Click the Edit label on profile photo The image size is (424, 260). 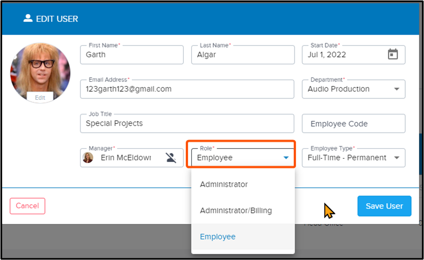(40, 97)
